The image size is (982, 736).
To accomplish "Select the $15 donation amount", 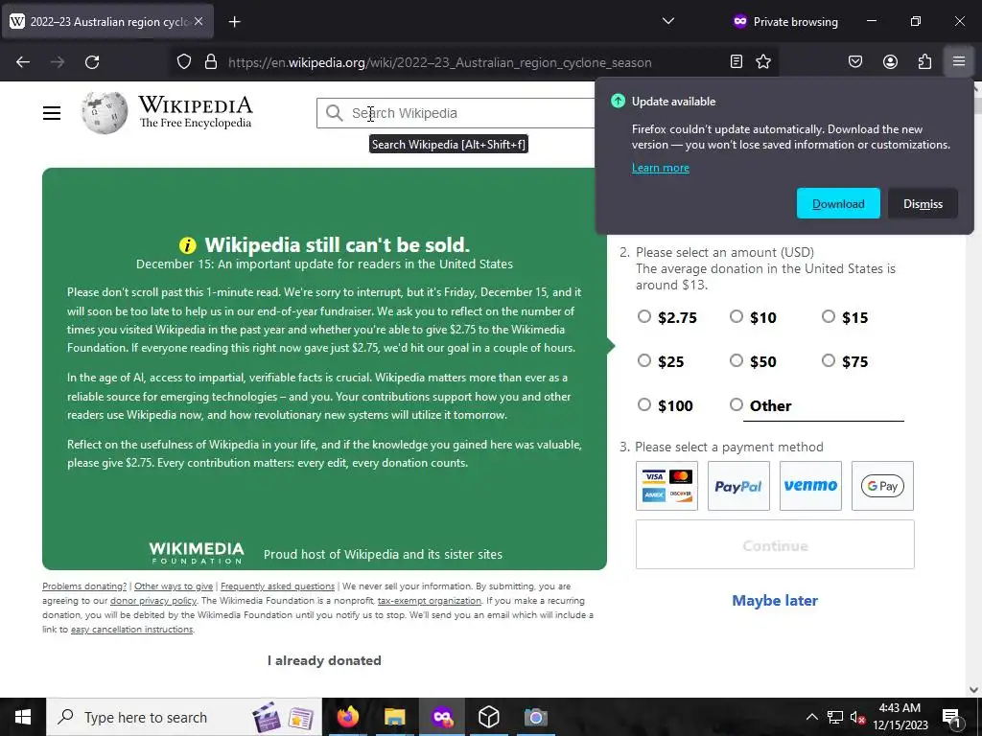I will pos(829,316).
